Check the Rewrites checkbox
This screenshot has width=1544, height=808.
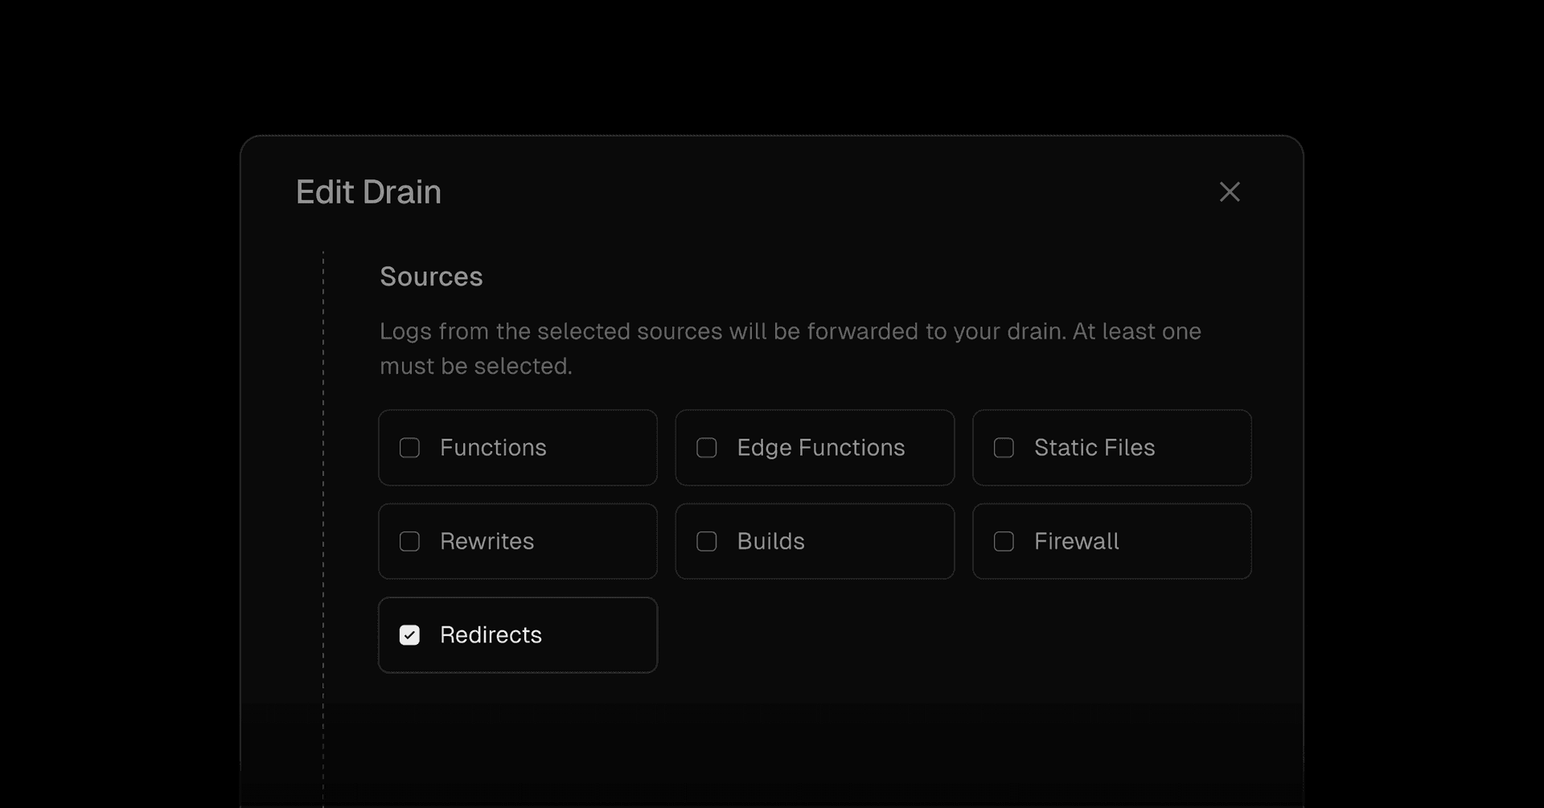pyautogui.click(x=410, y=541)
